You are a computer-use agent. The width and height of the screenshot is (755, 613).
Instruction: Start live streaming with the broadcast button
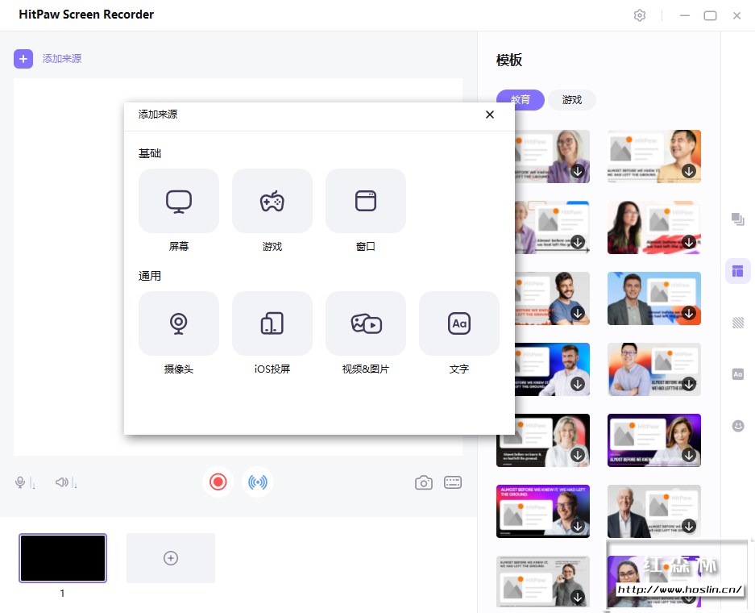pos(258,482)
